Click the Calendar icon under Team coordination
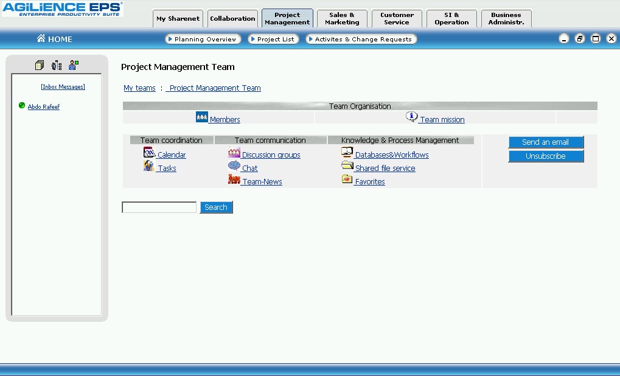Image resolution: width=620 pixels, height=376 pixels. point(150,153)
